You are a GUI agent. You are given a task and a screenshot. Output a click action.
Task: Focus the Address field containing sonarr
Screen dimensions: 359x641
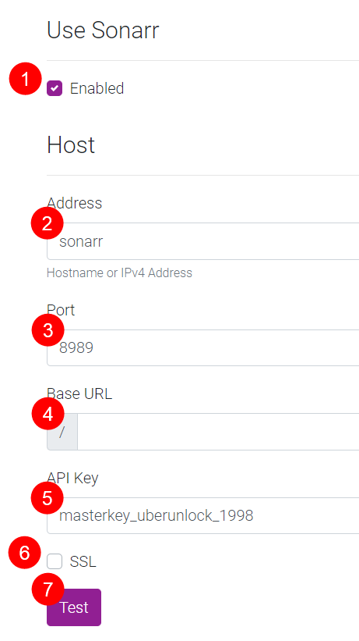coord(202,241)
